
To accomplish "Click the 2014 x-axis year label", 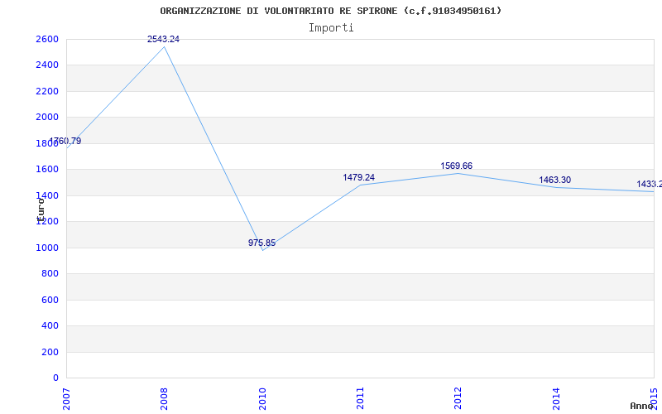I will coord(556,397).
